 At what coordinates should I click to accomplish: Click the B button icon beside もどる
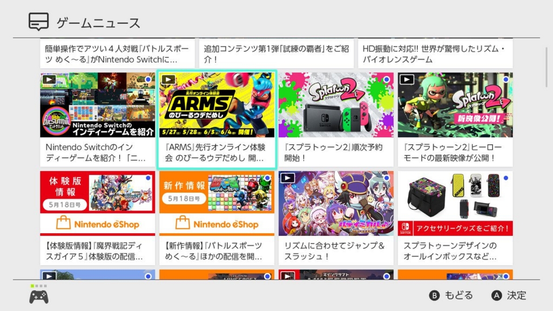[x=434, y=295]
